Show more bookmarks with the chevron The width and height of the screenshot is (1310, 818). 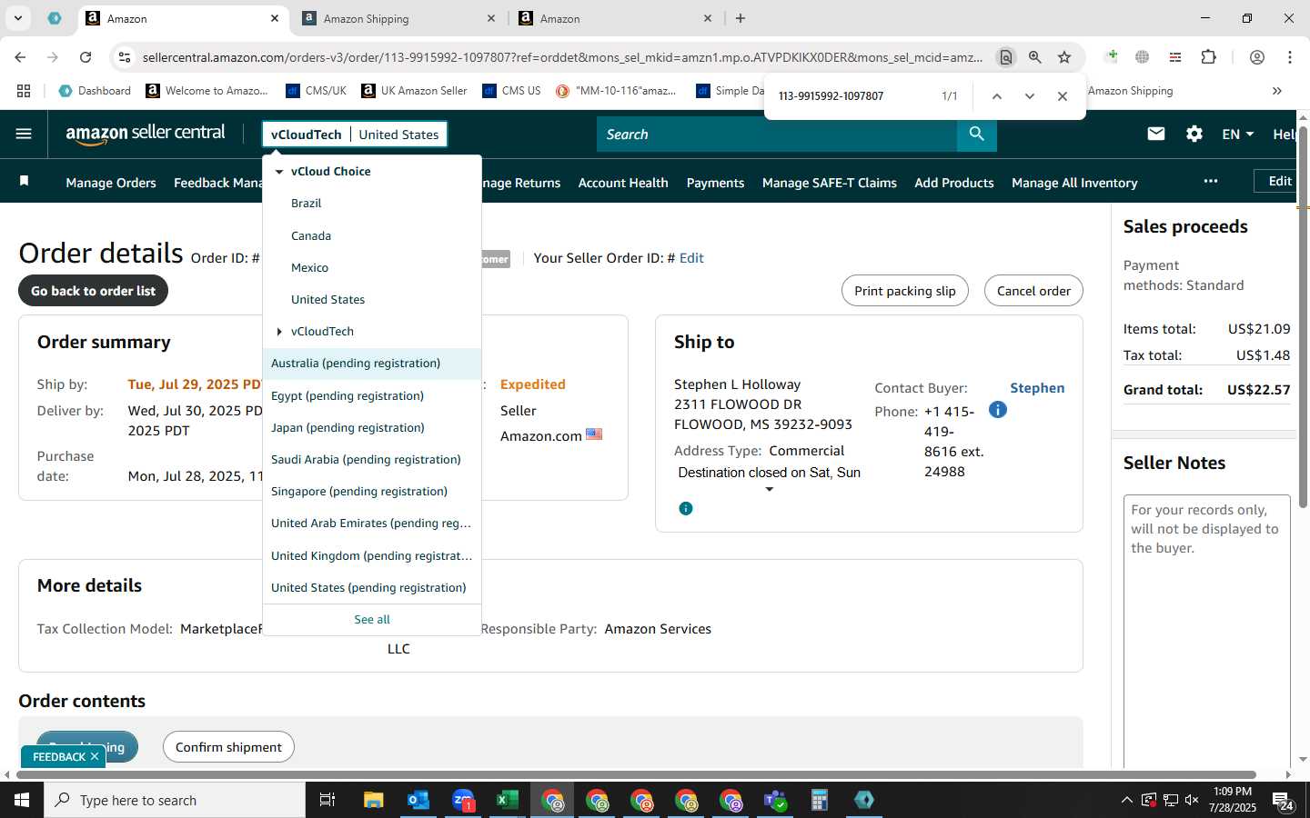pos(1277,91)
